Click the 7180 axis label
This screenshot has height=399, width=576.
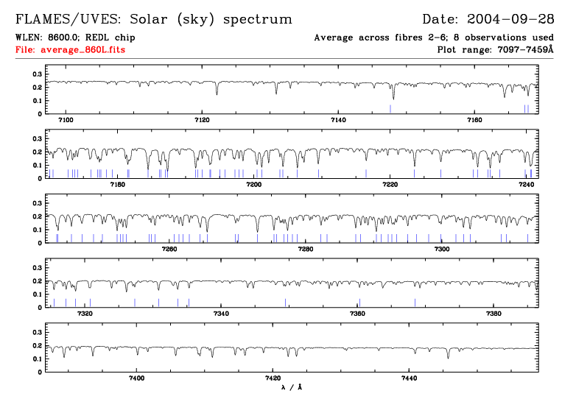[118, 185]
